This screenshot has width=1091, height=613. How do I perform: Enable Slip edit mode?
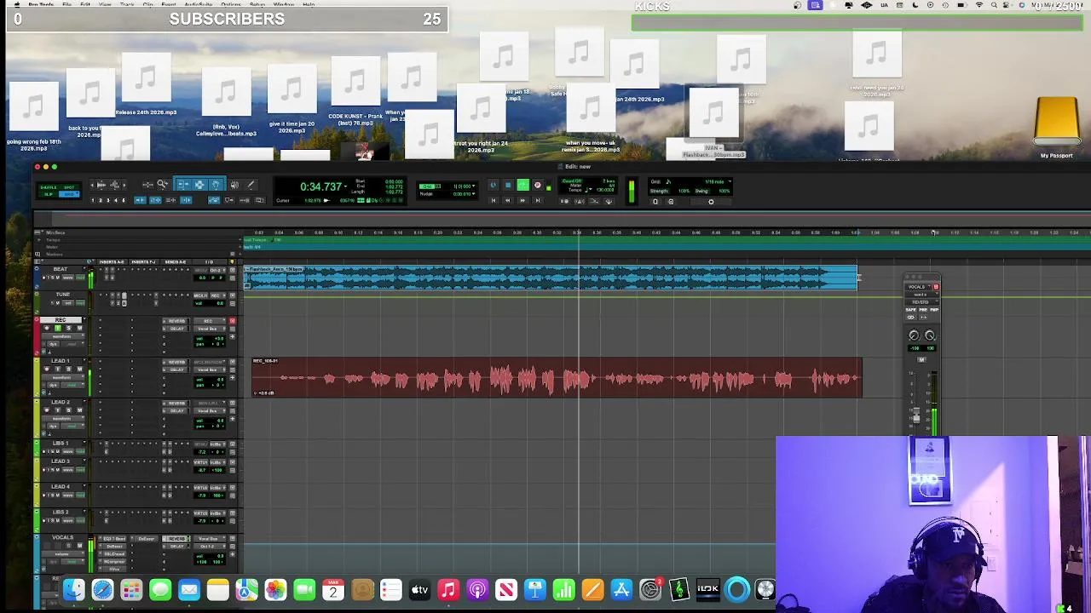48,194
